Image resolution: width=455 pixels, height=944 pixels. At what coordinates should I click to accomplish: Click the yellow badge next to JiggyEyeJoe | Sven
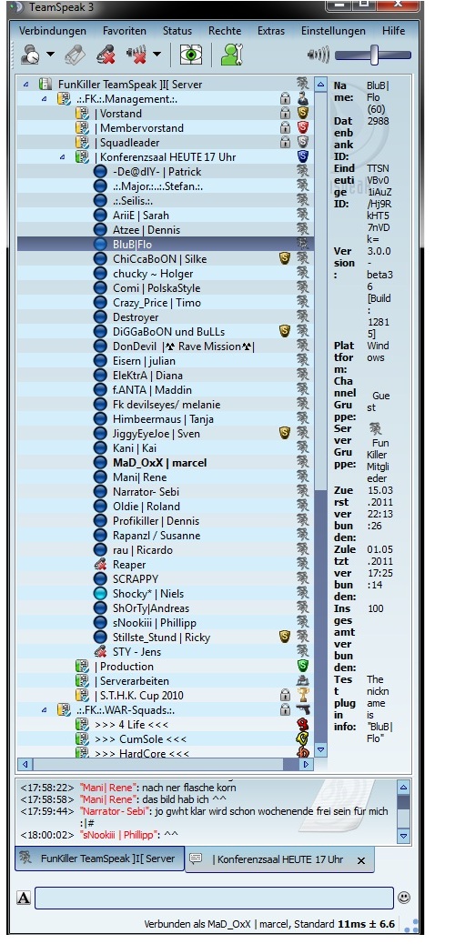[x=285, y=433]
